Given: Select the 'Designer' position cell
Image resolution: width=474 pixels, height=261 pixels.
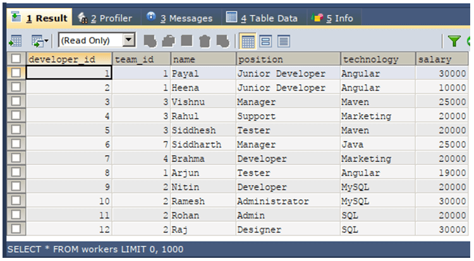Looking at the screenshot, I should [x=288, y=229].
